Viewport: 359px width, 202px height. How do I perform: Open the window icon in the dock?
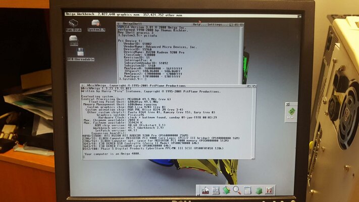[x=247, y=190]
